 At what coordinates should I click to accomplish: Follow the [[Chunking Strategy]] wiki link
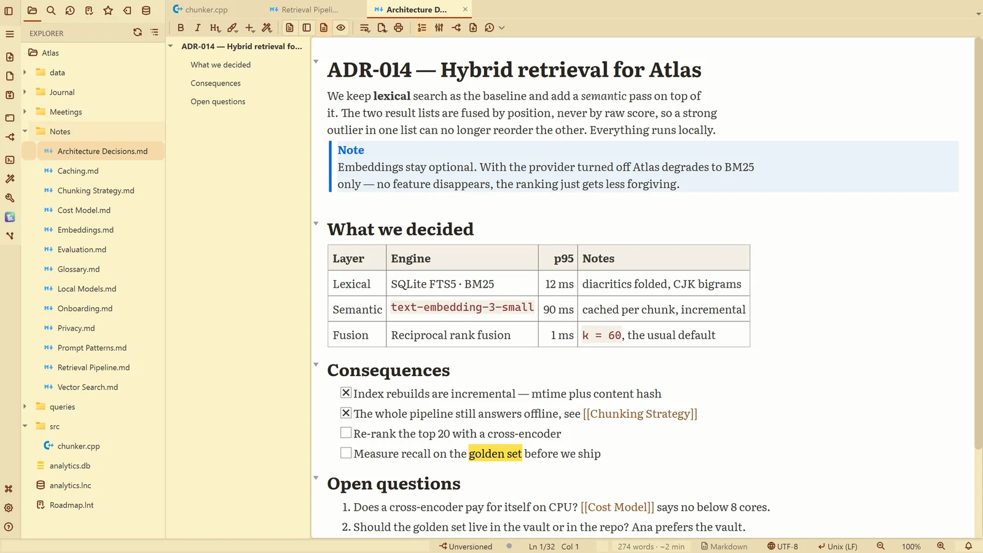(640, 414)
